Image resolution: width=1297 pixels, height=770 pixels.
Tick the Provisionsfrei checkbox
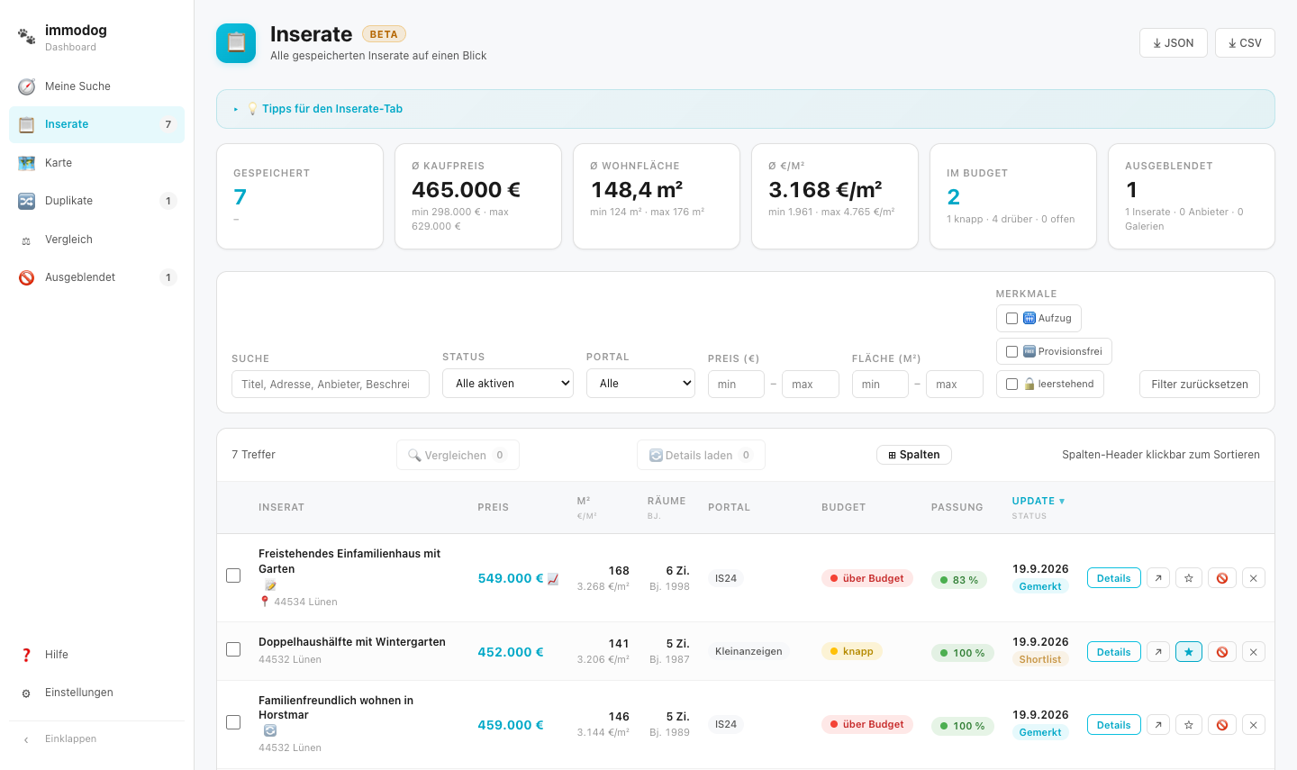(x=1011, y=351)
